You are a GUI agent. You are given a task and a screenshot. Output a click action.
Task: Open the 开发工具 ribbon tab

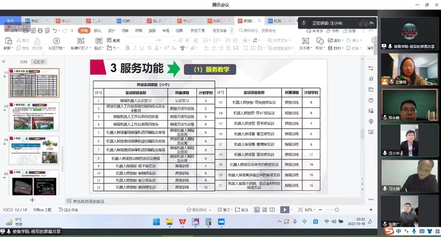pyautogui.click(x=197, y=30)
